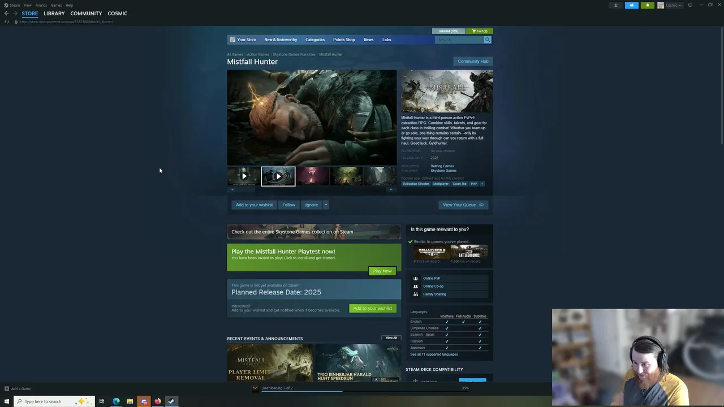This screenshot has width=724, height=407.
Task: Open the Games menu
Action: (56, 5)
